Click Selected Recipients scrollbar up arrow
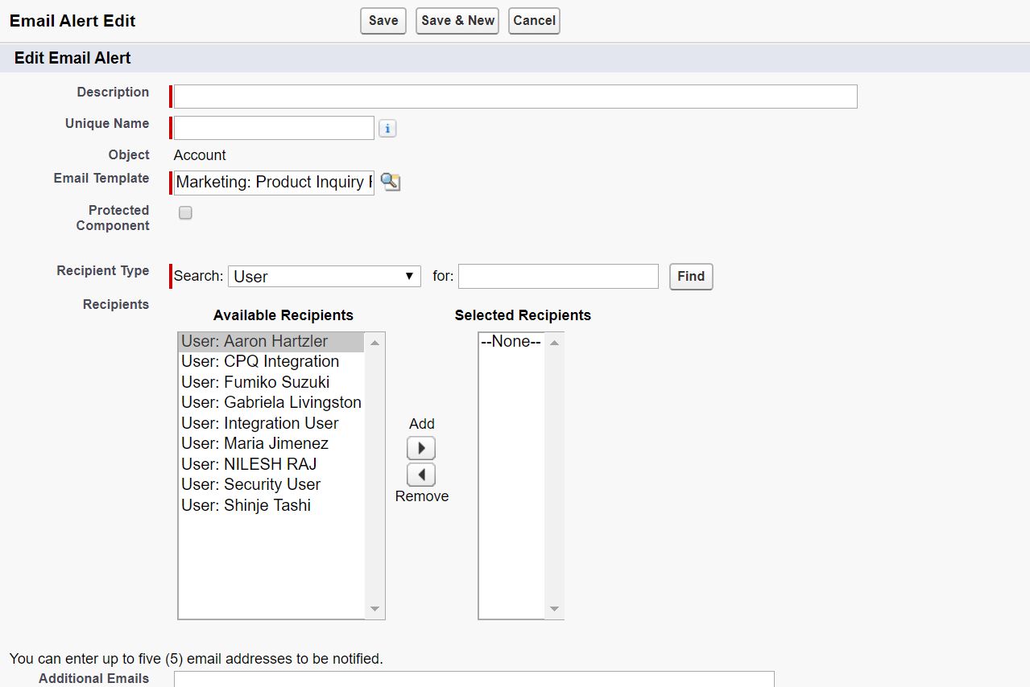 point(554,343)
